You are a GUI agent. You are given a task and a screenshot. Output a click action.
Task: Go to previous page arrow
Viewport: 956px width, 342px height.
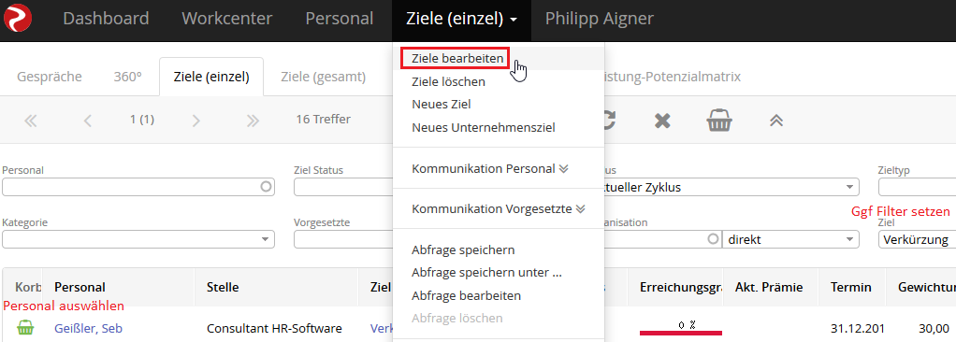tap(87, 121)
